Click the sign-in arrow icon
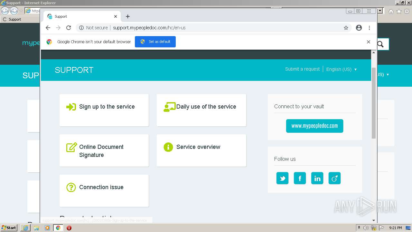Image resolution: width=412 pixels, height=232 pixels. tap(71, 107)
